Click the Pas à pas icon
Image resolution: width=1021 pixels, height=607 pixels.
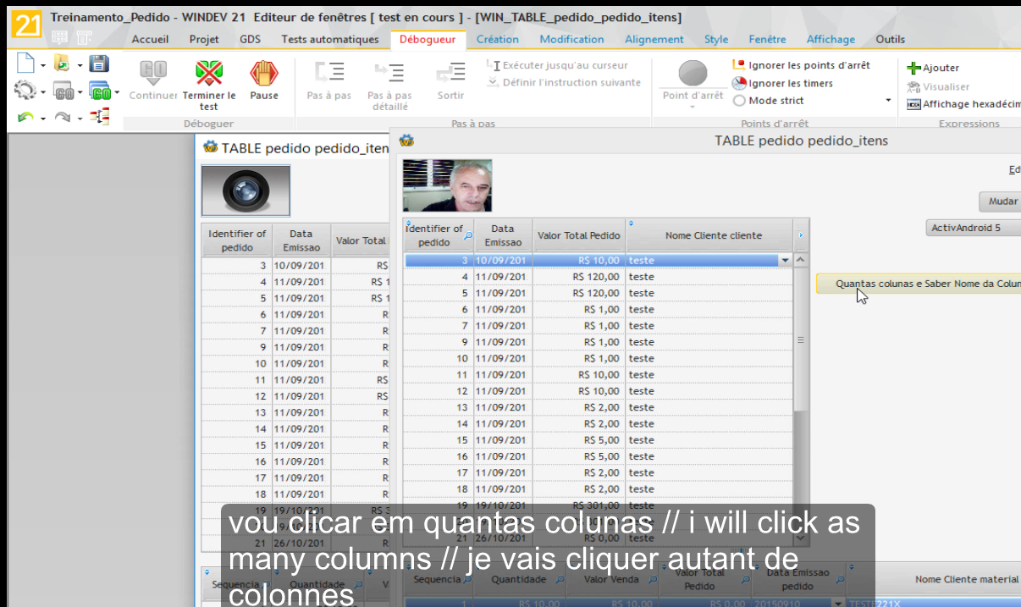pyautogui.click(x=329, y=73)
